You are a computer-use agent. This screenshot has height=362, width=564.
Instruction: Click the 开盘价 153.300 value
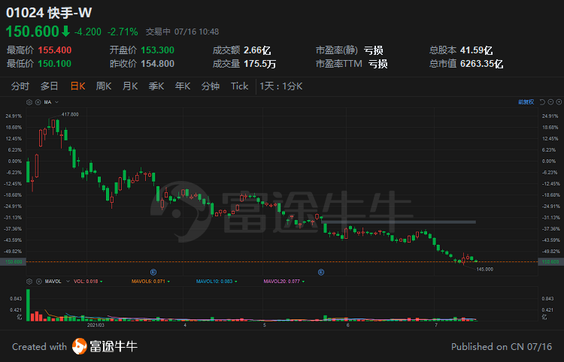158,50
